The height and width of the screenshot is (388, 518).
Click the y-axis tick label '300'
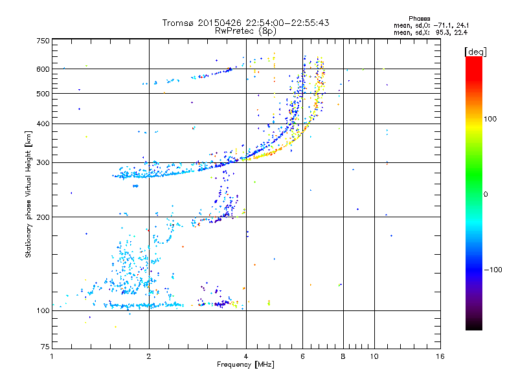click(x=43, y=163)
